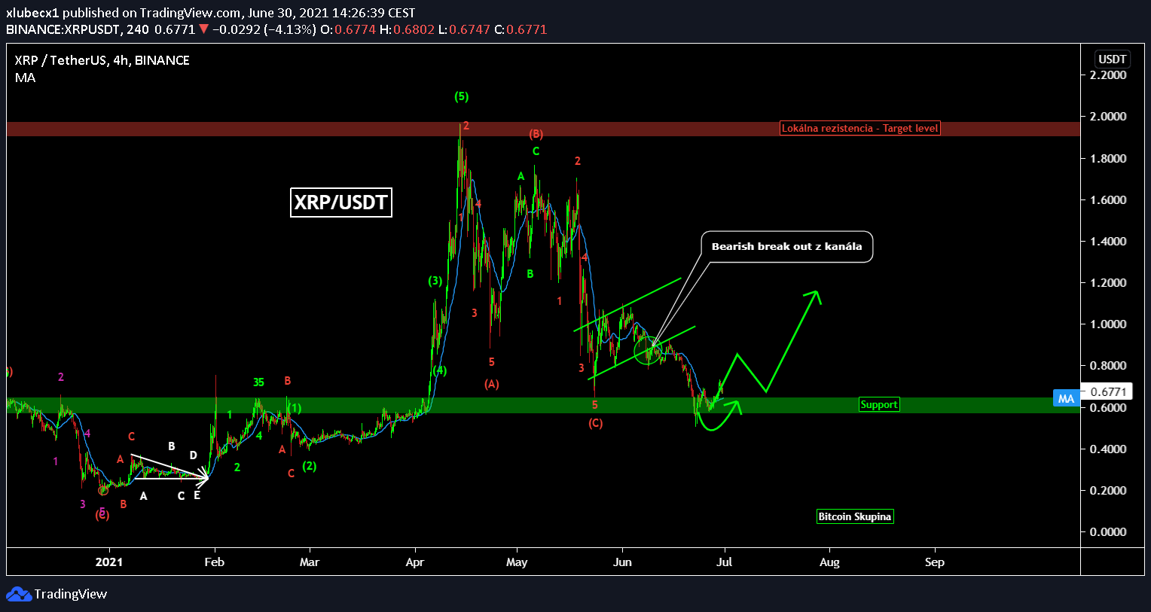This screenshot has height=612, width=1151.
Task: Click the MA indicator legend label
Action: point(25,78)
